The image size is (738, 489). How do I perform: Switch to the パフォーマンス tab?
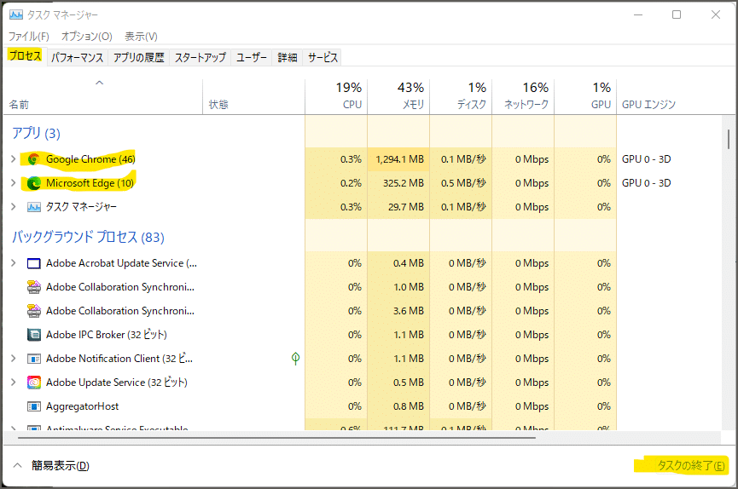77,57
